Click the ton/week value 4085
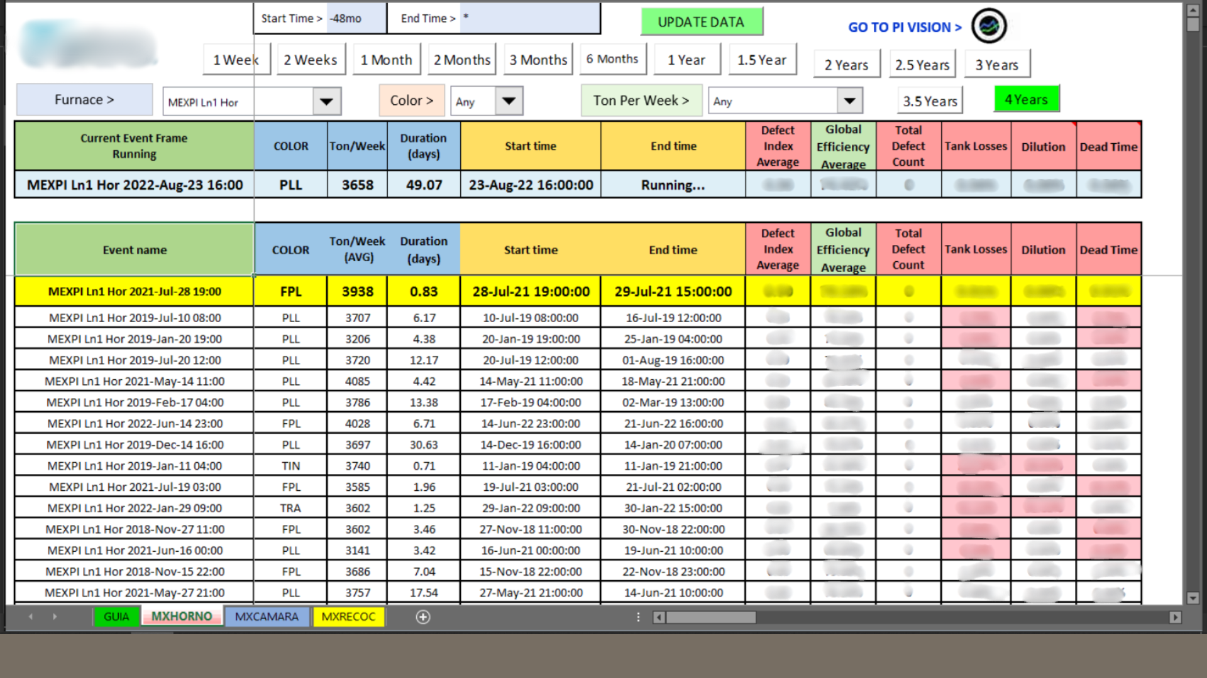The image size is (1207, 678). [358, 381]
